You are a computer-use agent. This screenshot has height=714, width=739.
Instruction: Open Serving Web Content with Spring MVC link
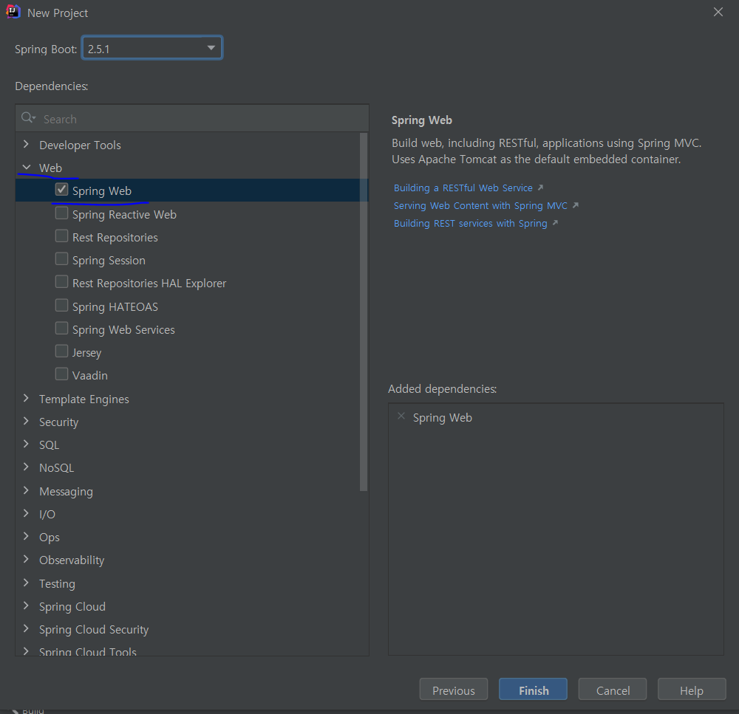click(480, 206)
